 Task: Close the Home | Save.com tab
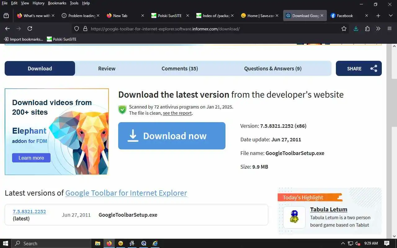[x=277, y=15]
